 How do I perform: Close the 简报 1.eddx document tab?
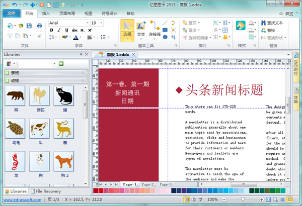pos(133,54)
